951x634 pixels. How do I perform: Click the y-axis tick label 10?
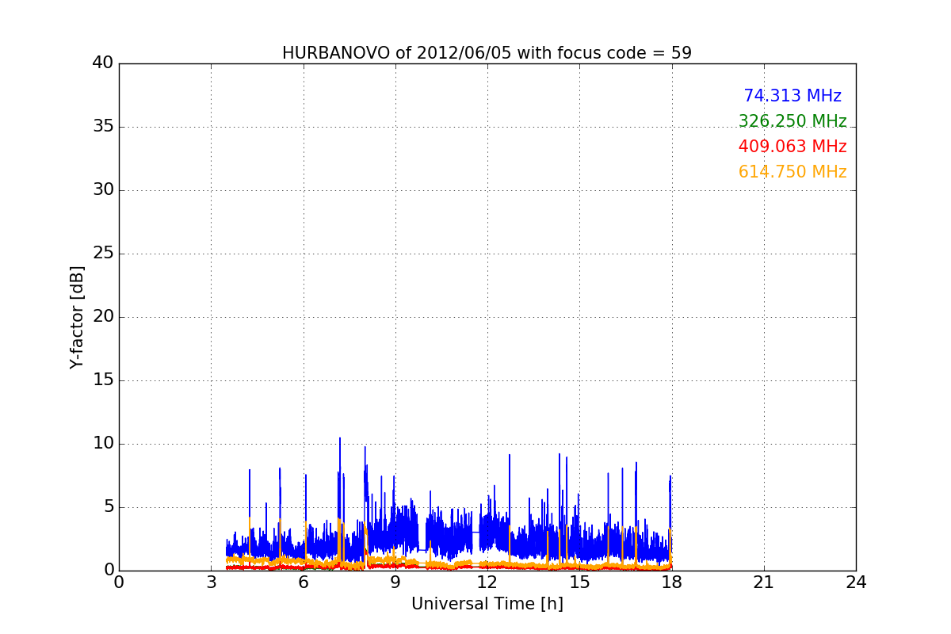(x=103, y=444)
